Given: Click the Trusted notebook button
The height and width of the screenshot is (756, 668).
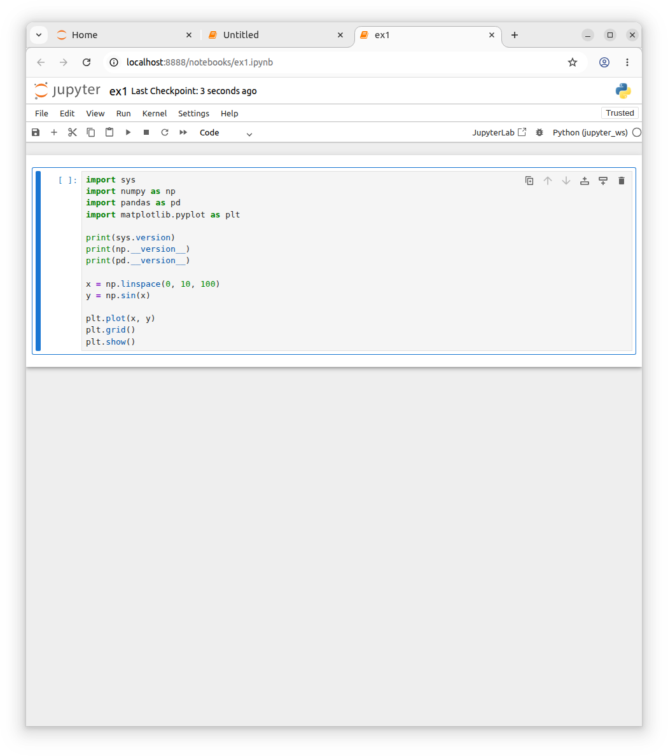Looking at the screenshot, I should pos(620,113).
